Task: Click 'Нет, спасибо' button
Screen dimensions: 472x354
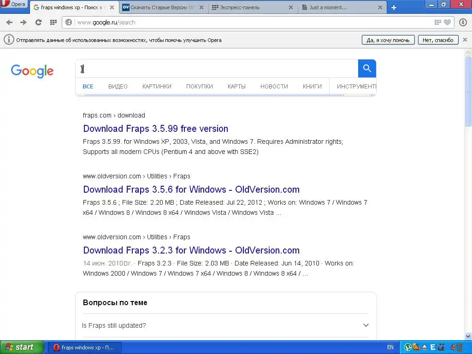Action: (x=438, y=40)
